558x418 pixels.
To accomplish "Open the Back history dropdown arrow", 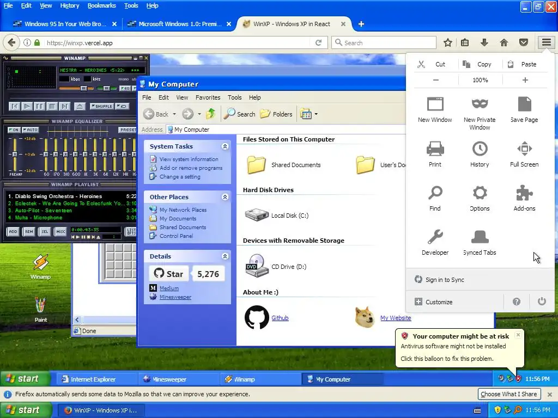I will pos(174,114).
